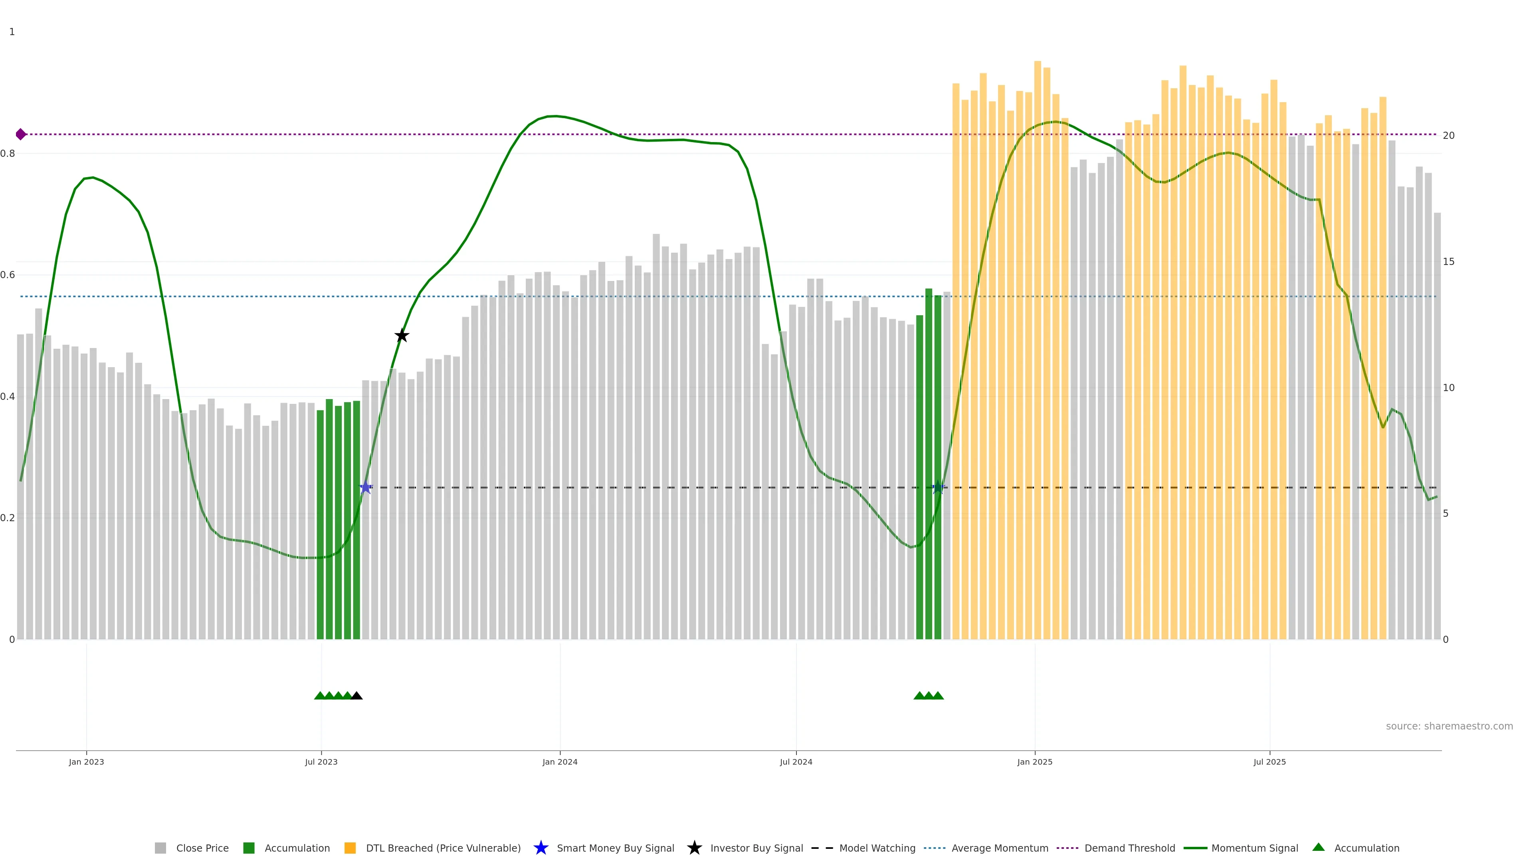Click the black triangle marker below the chart
The image size is (1533, 862).
357,696
